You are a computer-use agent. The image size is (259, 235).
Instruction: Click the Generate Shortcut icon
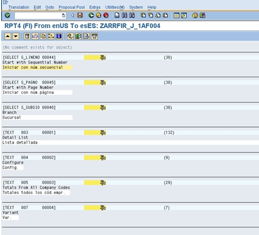pyautogui.click(x=184, y=15)
